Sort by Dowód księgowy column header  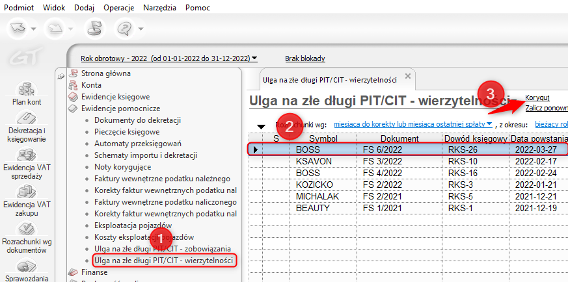click(476, 138)
